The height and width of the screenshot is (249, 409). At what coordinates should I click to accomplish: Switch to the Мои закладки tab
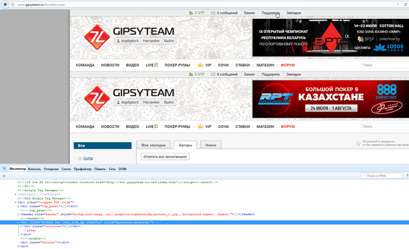153,145
